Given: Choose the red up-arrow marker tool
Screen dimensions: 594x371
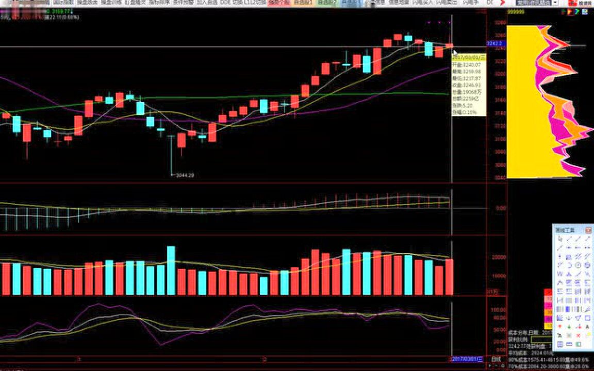Looking at the screenshot, I should [x=559, y=327].
